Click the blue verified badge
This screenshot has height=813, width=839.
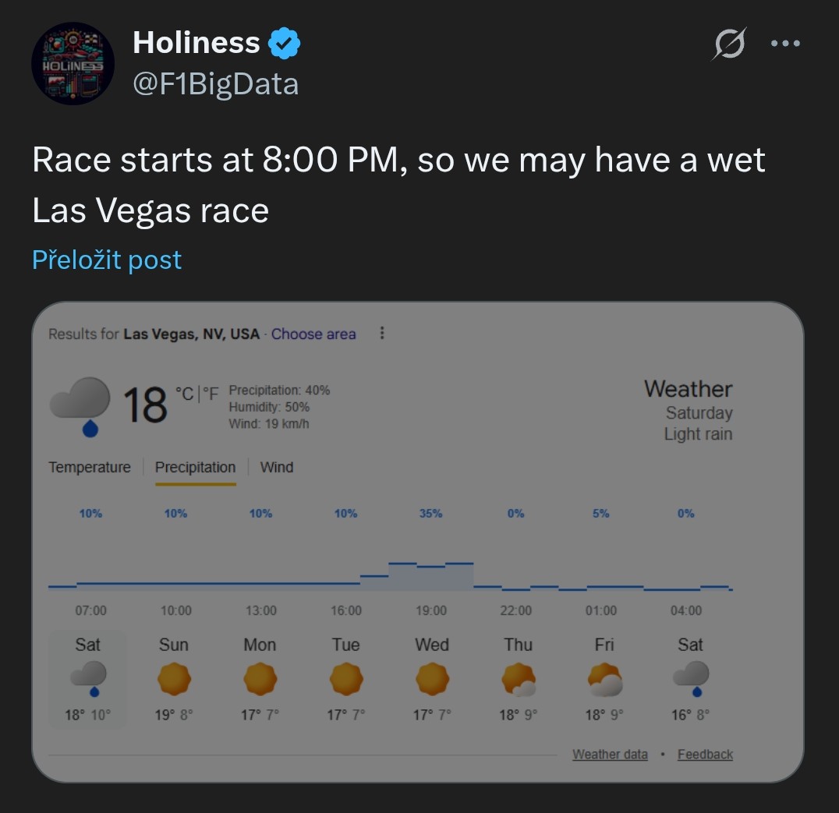point(285,43)
